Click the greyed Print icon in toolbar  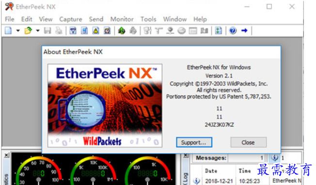pyautogui.click(x=59, y=31)
